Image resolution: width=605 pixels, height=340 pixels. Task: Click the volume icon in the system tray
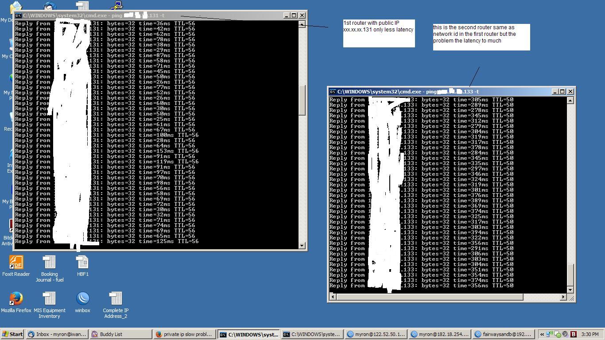pos(564,334)
